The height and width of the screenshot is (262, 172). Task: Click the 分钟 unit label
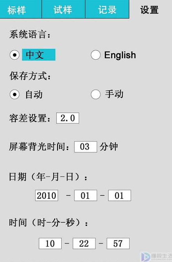click(109, 147)
